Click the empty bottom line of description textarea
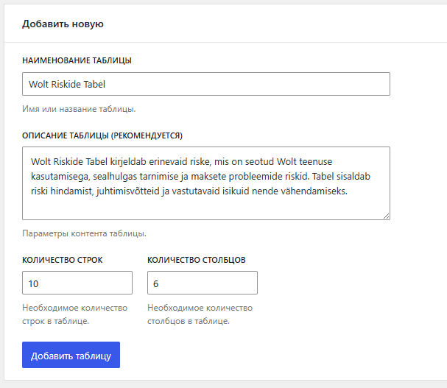 (x=206, y=208)
